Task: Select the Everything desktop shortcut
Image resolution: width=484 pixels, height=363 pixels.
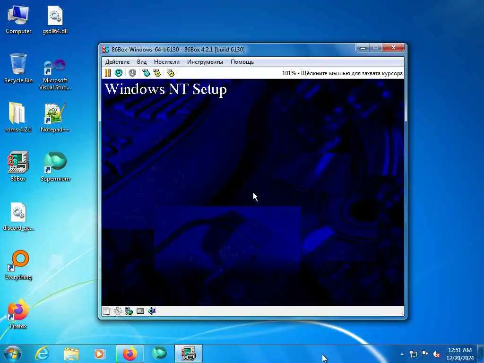Action: tap(18, 265)
